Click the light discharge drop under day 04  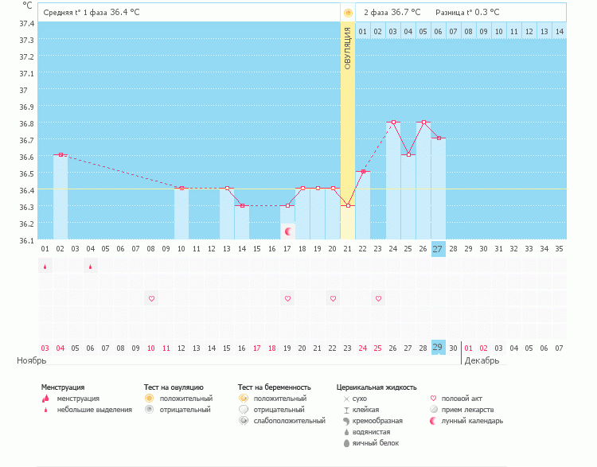(x=90, y=267)
